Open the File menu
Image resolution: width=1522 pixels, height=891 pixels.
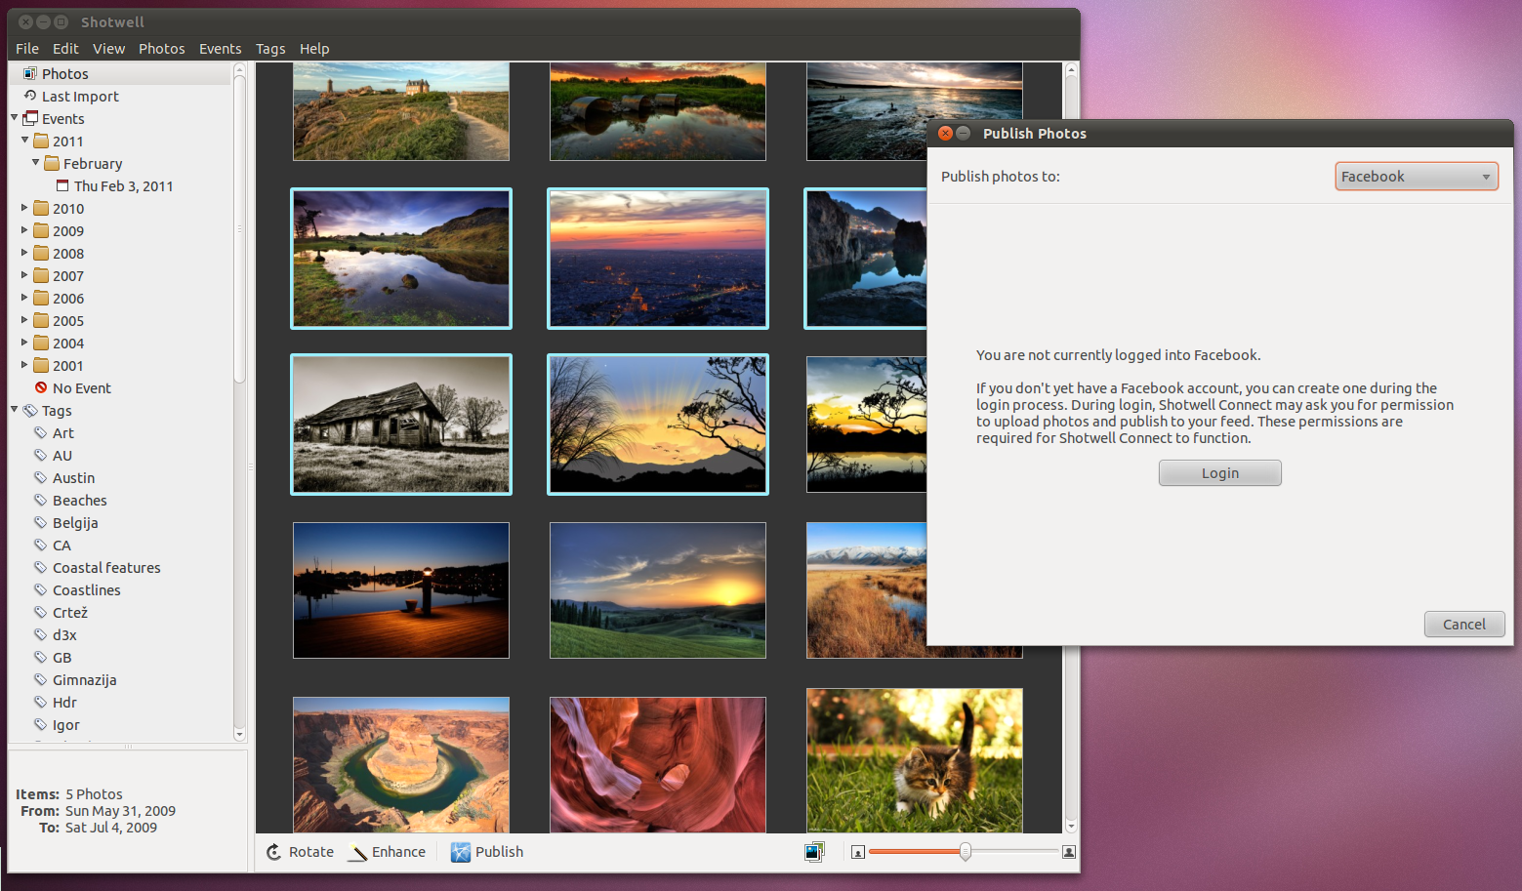[27, 49]
